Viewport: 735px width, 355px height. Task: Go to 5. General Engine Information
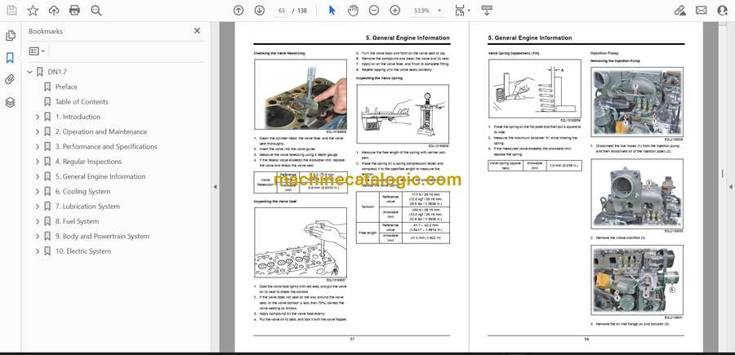click(100, 176)
